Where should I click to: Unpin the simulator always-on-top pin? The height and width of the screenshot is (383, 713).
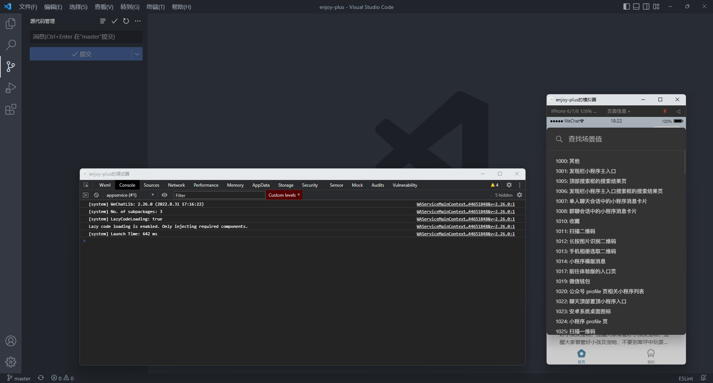pos(665,111)
